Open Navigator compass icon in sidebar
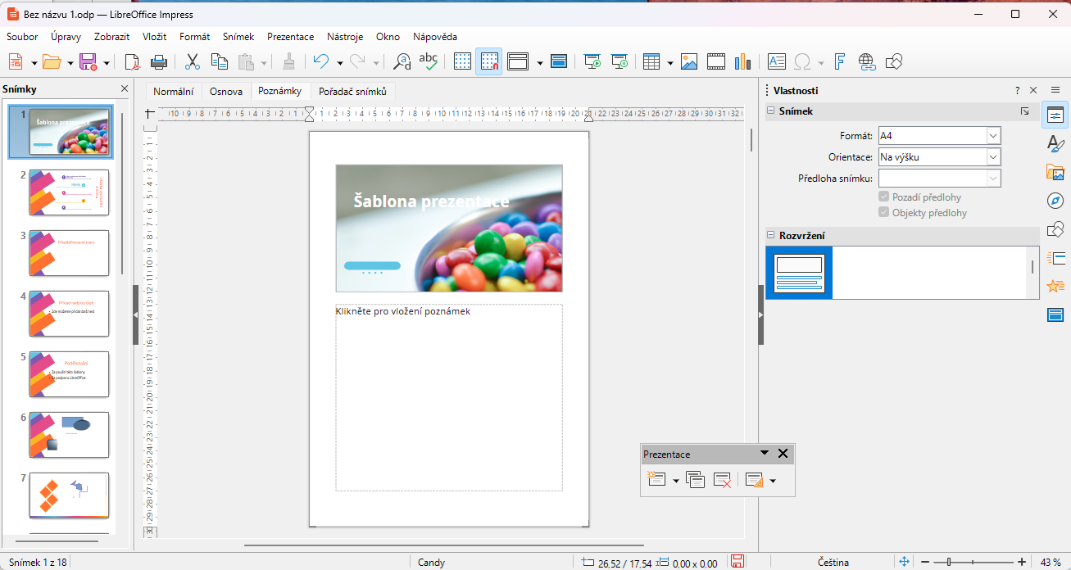 click(1055, 201)
